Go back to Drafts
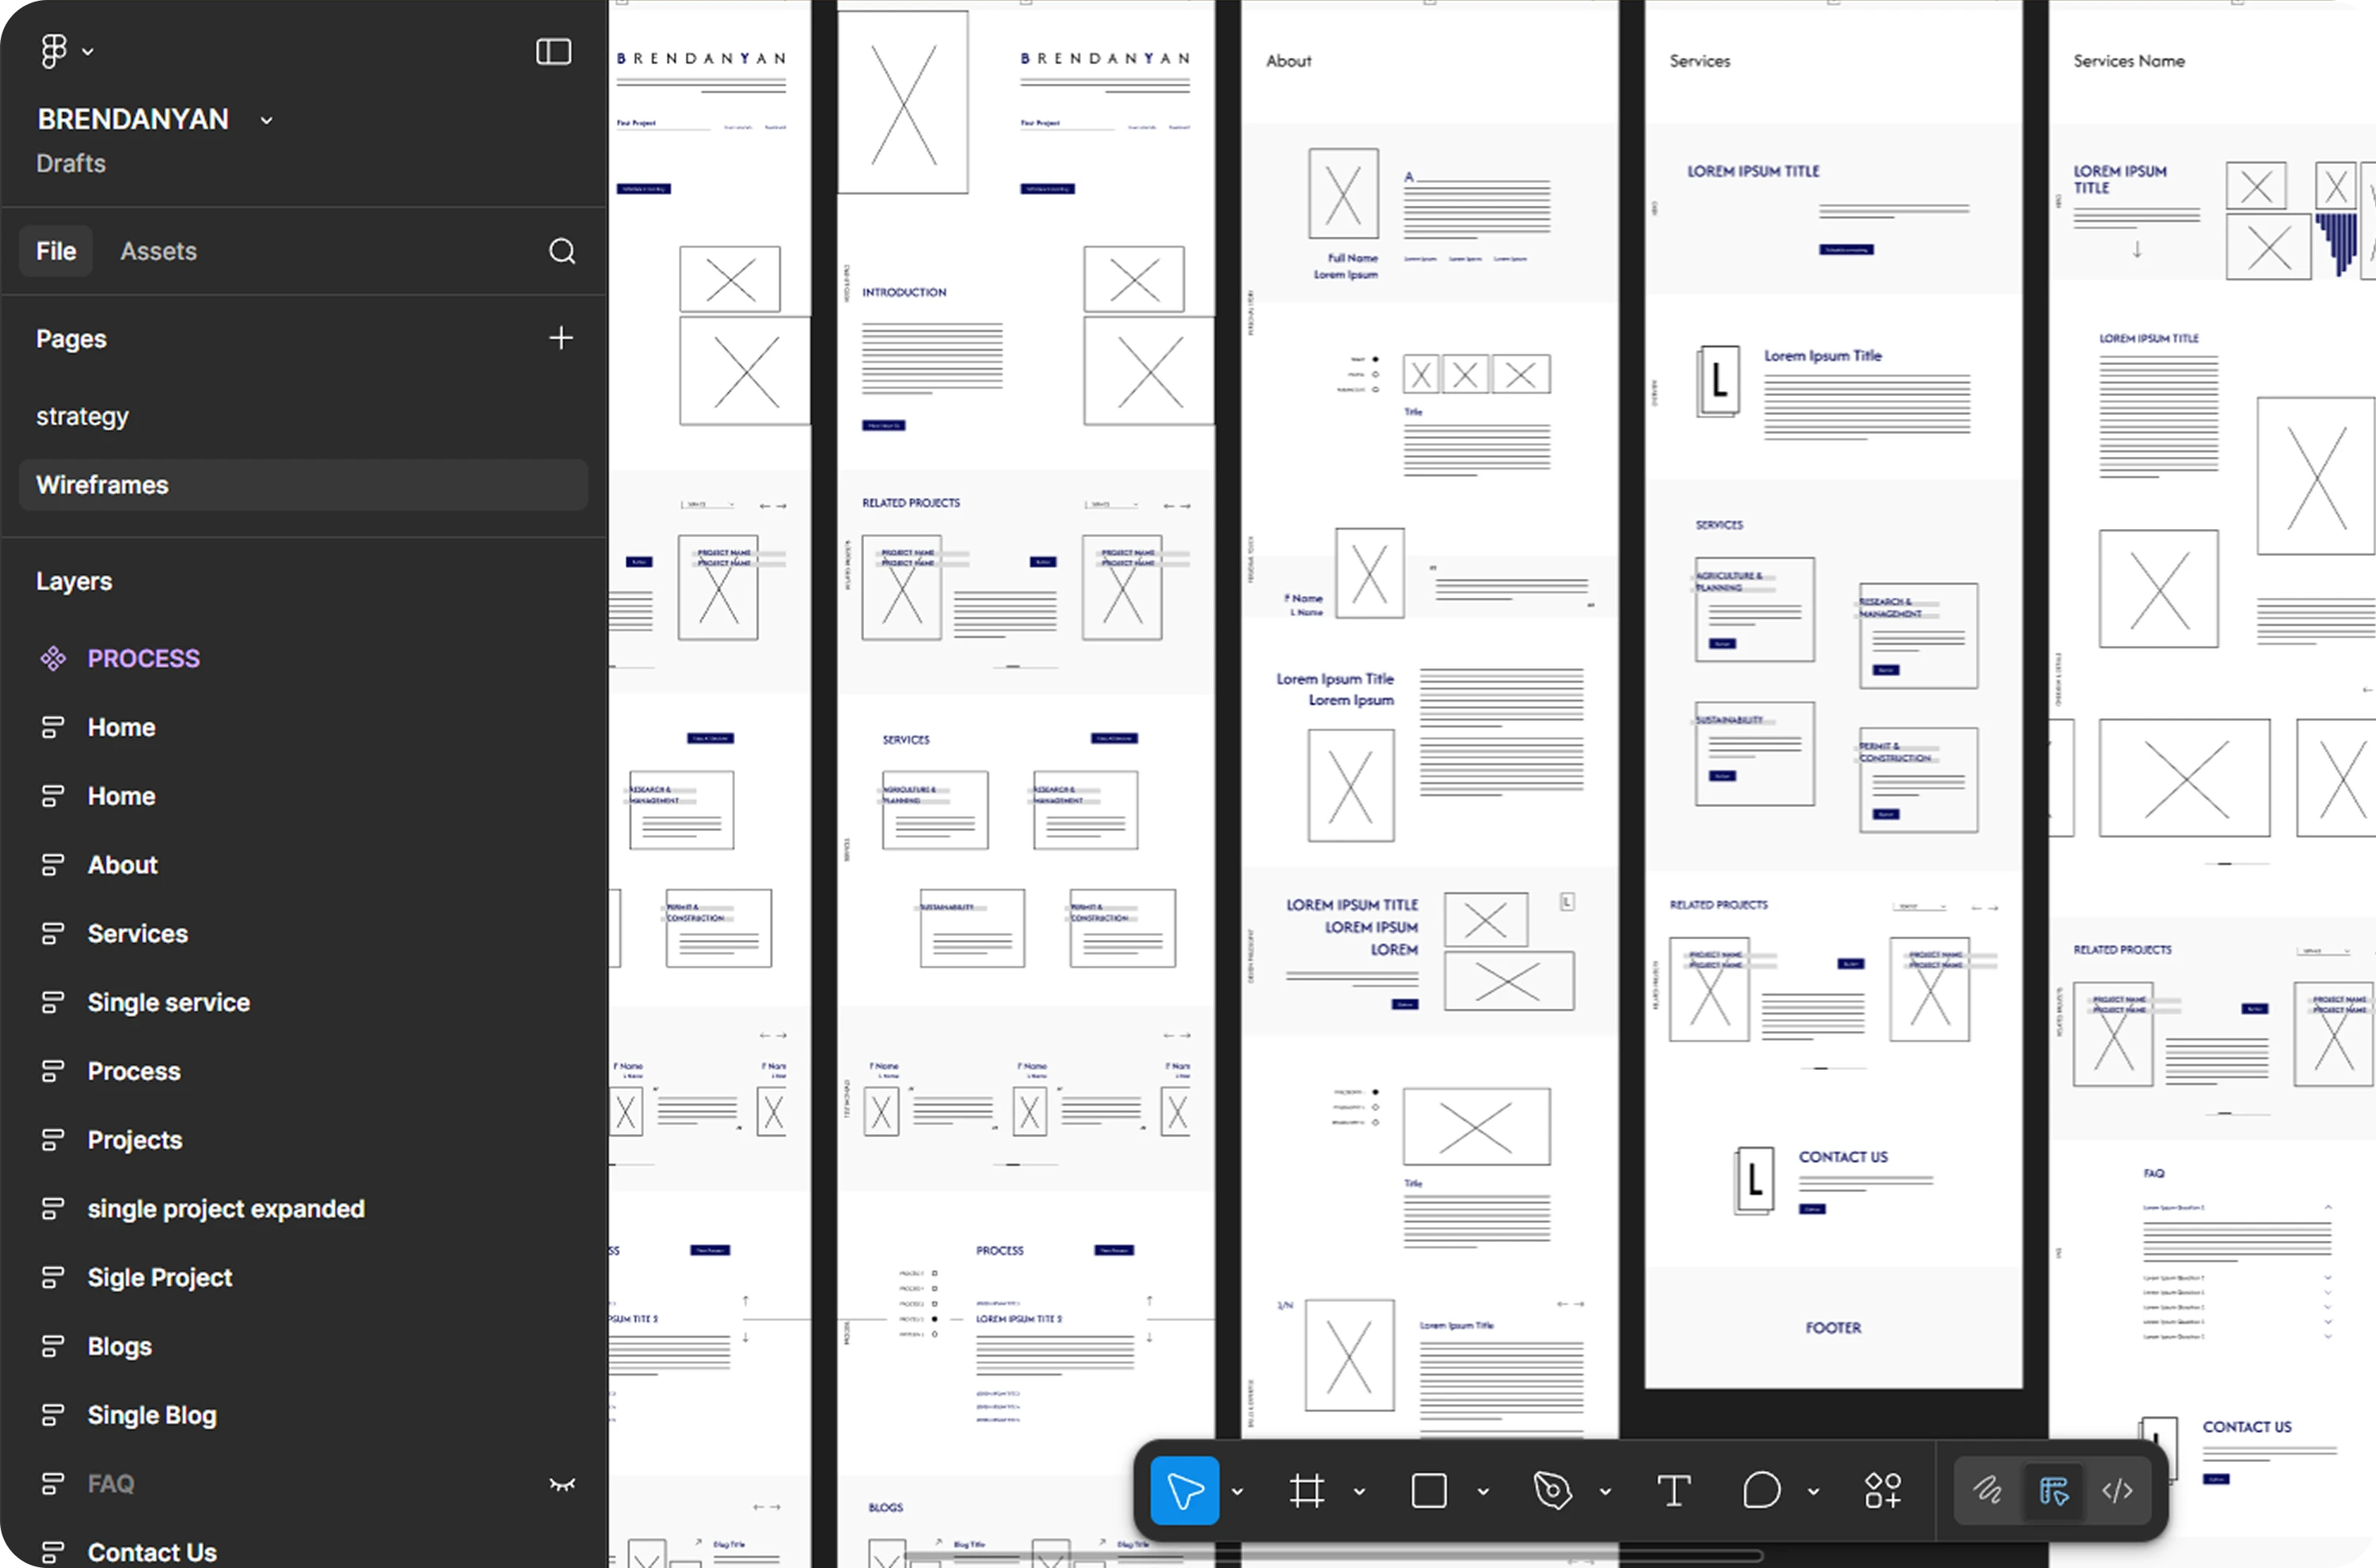The image size is (2376, 1568). pos(70,163)
